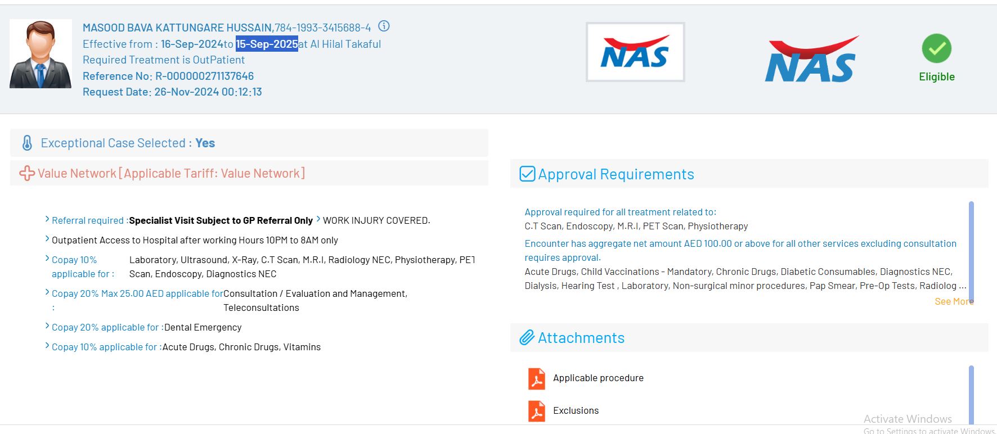Click Encounter has aggregate net amount text
Screen dimensions: 997x434
point(740,250)
